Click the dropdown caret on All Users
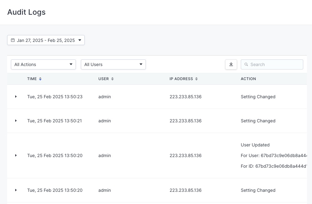This screenshot has width=312, height=204. pyautogui.click(x=141, y=64)
